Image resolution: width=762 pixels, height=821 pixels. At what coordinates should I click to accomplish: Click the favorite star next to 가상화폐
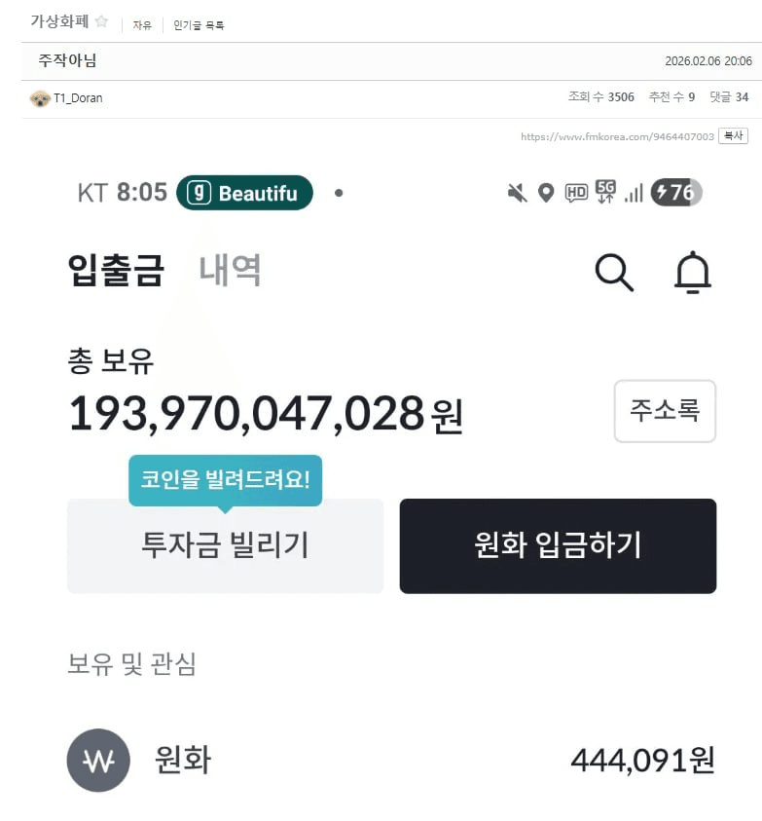click(x=101, y=21)
